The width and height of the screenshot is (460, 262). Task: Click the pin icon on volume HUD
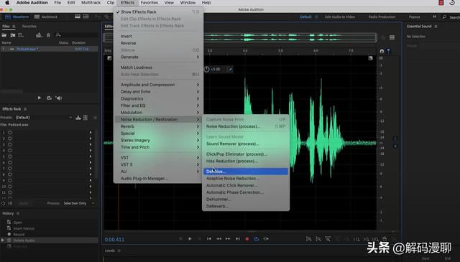[230, 70]
